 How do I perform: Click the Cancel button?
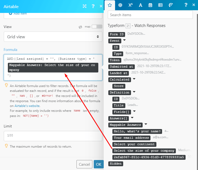(84, 164)
